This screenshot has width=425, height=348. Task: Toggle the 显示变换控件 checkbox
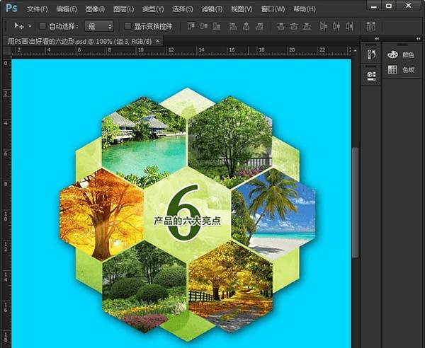[127, 26]
